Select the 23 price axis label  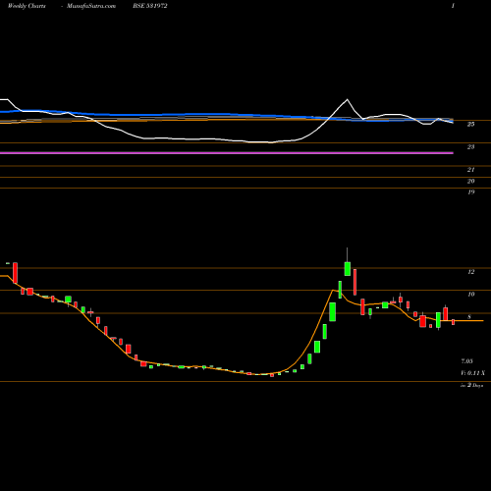point(470,147)
